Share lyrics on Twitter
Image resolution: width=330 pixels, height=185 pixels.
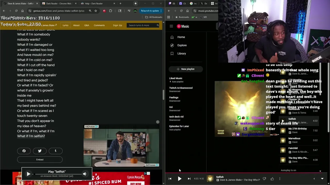pyautogui.click(x=40, y=151)
